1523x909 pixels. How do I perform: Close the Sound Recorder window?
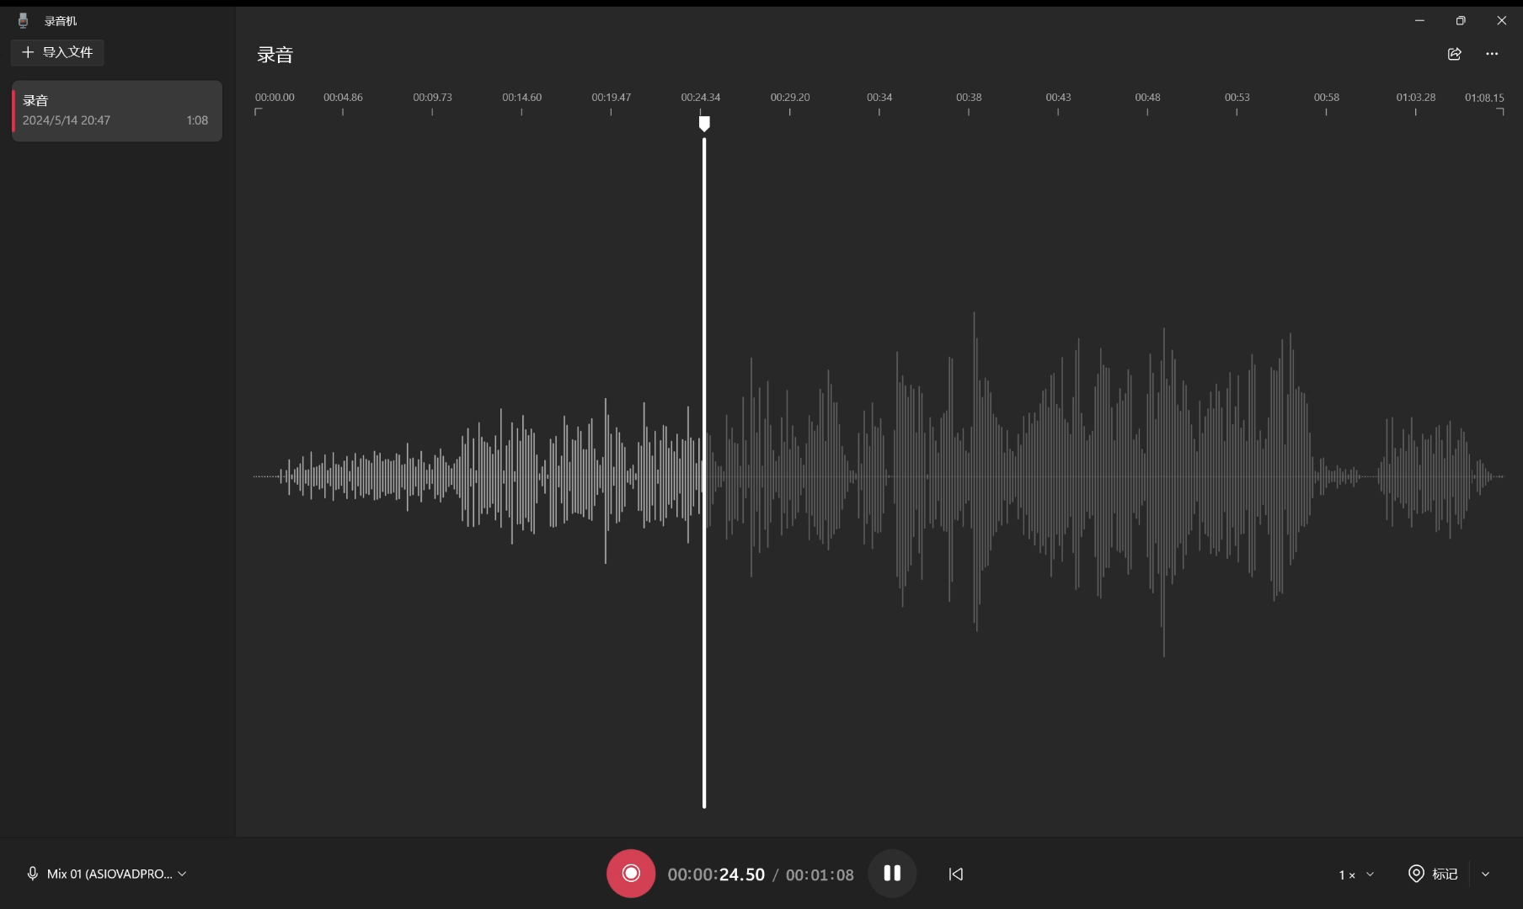coord(1502,20)
